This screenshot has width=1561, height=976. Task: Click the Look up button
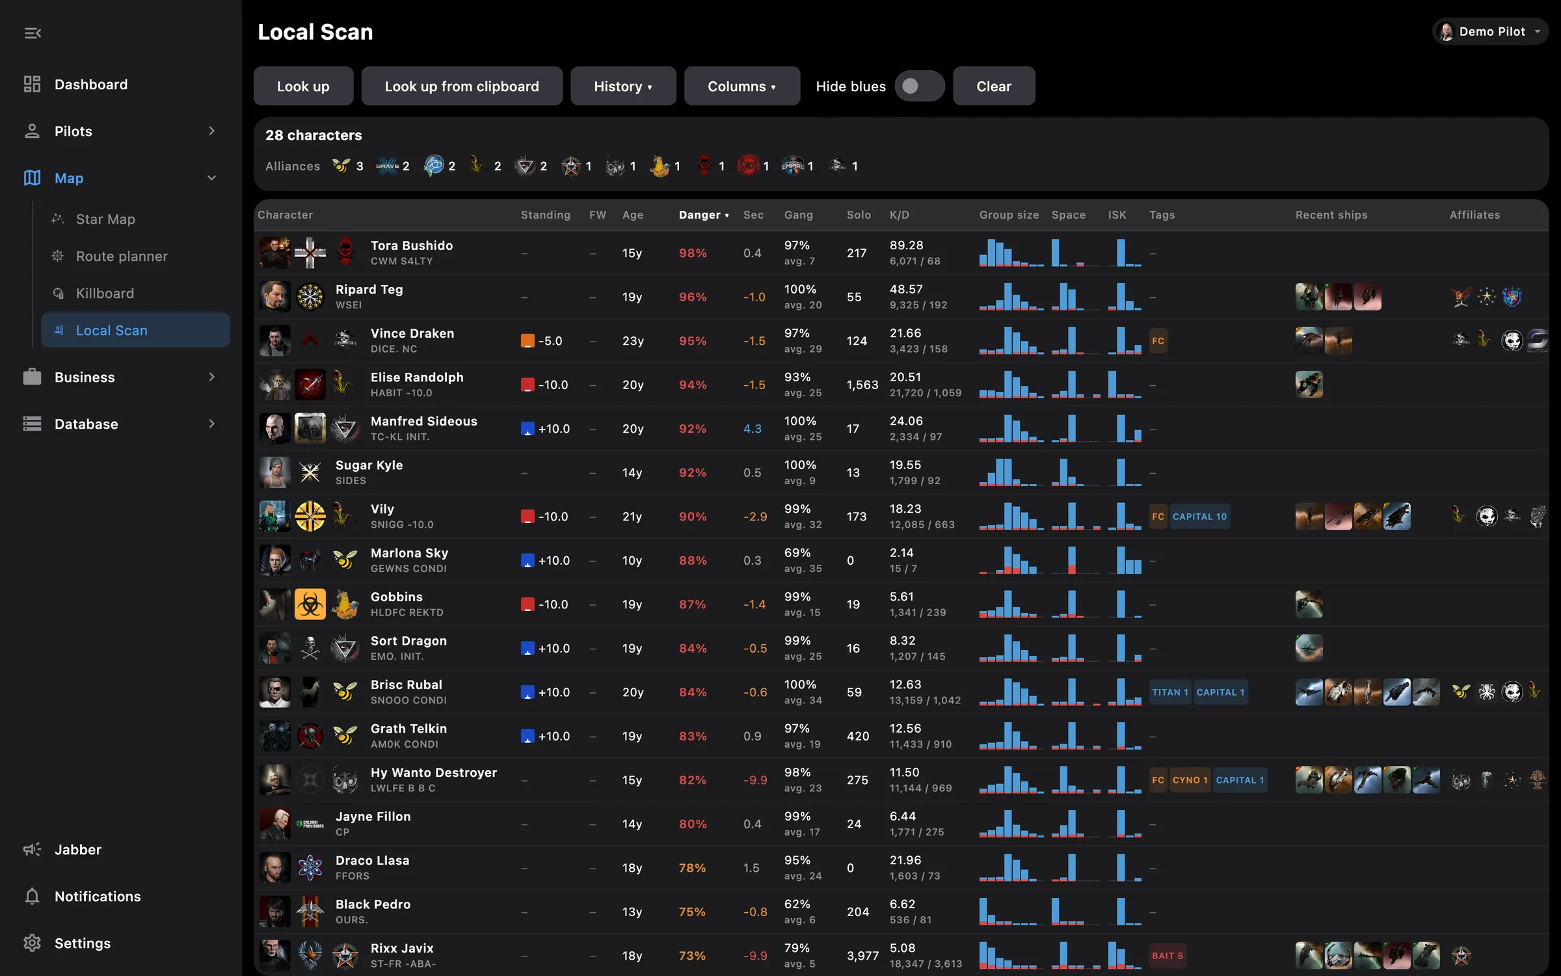click(303, 86)
